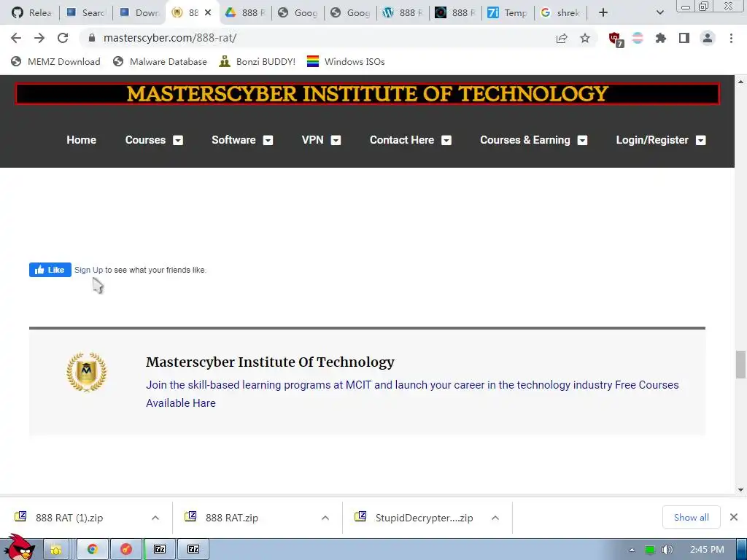Open the StupidDecrypter zip download
Image resolution: width=747 pixels, height=560 pixels.
pyautogui.click(x=424, y=518)
